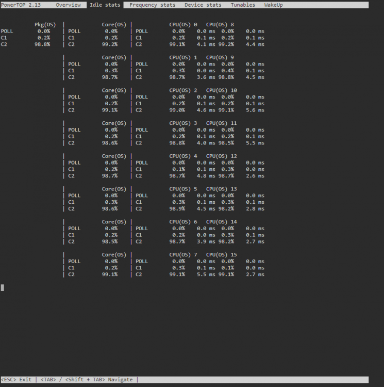Image resolution: width=384 pixels, height=387 pixels.
Task: Click the CPU(OS) 6 header
Action: coord(183,222)
